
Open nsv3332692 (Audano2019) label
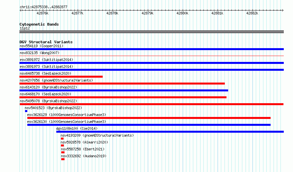click(x=84, y=156)
